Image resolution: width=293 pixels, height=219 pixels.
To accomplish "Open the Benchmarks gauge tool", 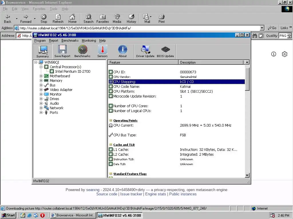I will (x=82, y=52).
